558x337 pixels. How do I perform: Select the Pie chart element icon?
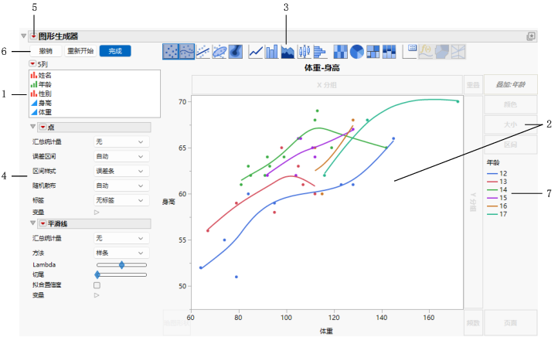coord(357,52)
